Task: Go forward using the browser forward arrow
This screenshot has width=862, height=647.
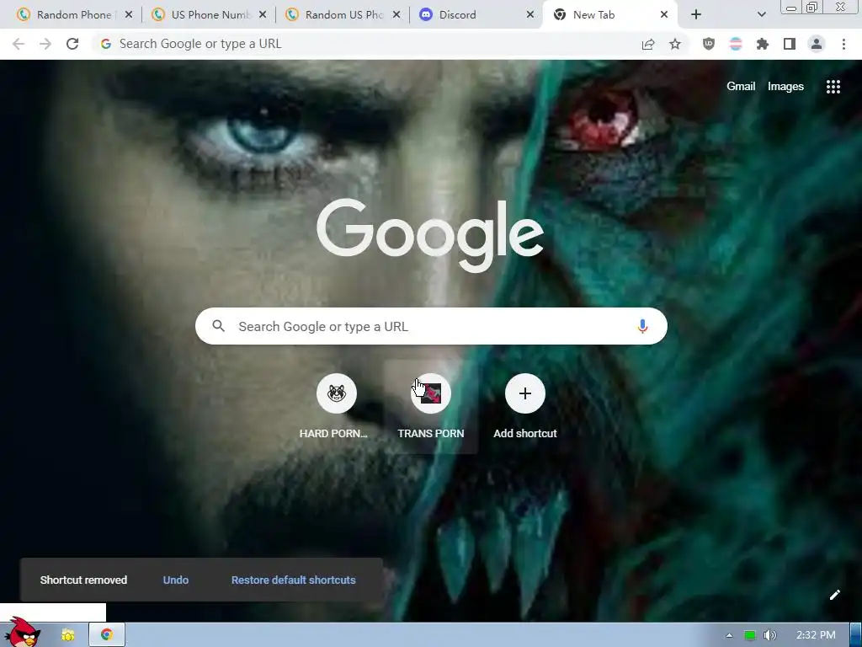Action: click(x=45, y=44)
